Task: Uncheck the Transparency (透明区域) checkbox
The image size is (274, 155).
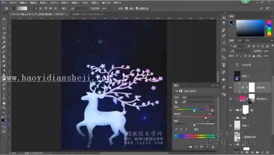Action: coord(137,9)
